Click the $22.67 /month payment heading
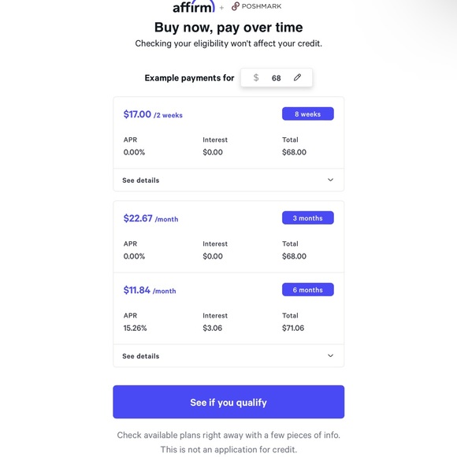 [150, 218]
